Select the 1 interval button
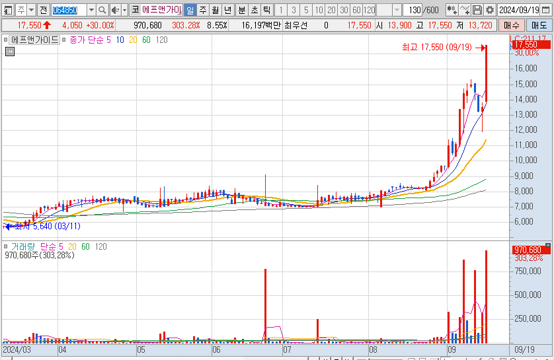Image resolution: width=554 pixels, height=360 pixels. pos(281,10)
